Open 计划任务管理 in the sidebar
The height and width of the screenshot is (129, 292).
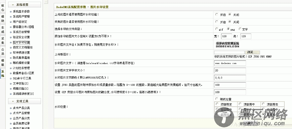coord(21,68)
